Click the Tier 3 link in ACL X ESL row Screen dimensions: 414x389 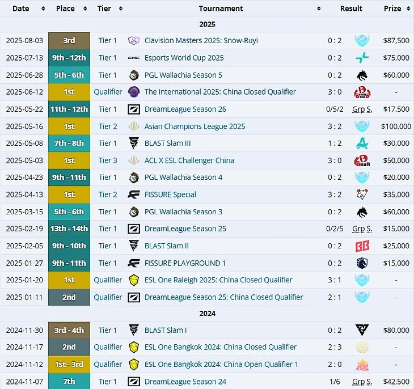[x=108, y=160]
